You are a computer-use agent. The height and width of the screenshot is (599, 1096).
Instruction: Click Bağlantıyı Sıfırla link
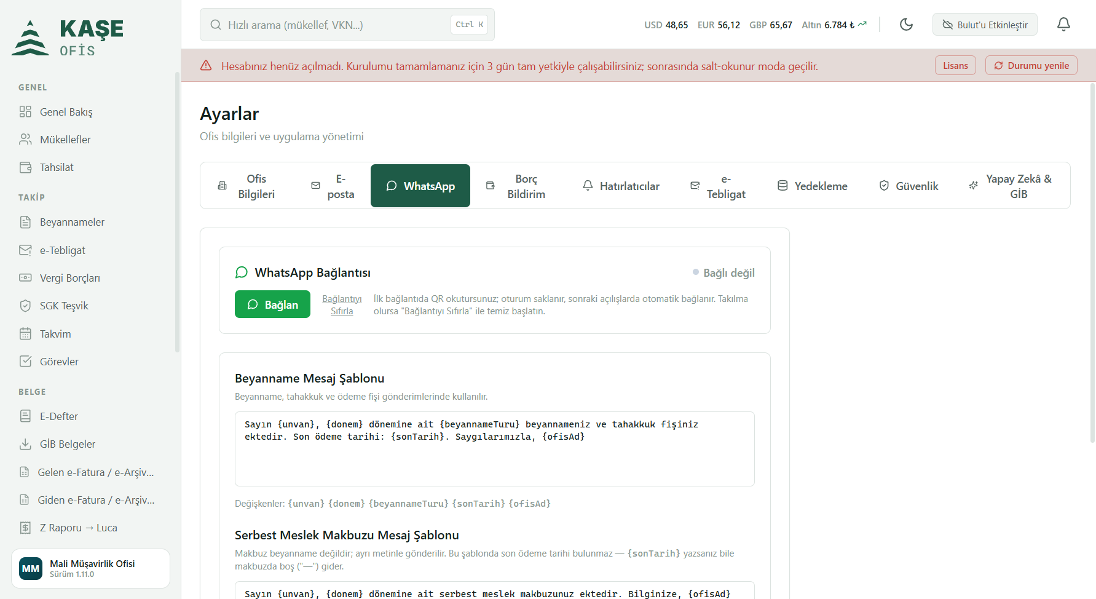click(342, 304)
